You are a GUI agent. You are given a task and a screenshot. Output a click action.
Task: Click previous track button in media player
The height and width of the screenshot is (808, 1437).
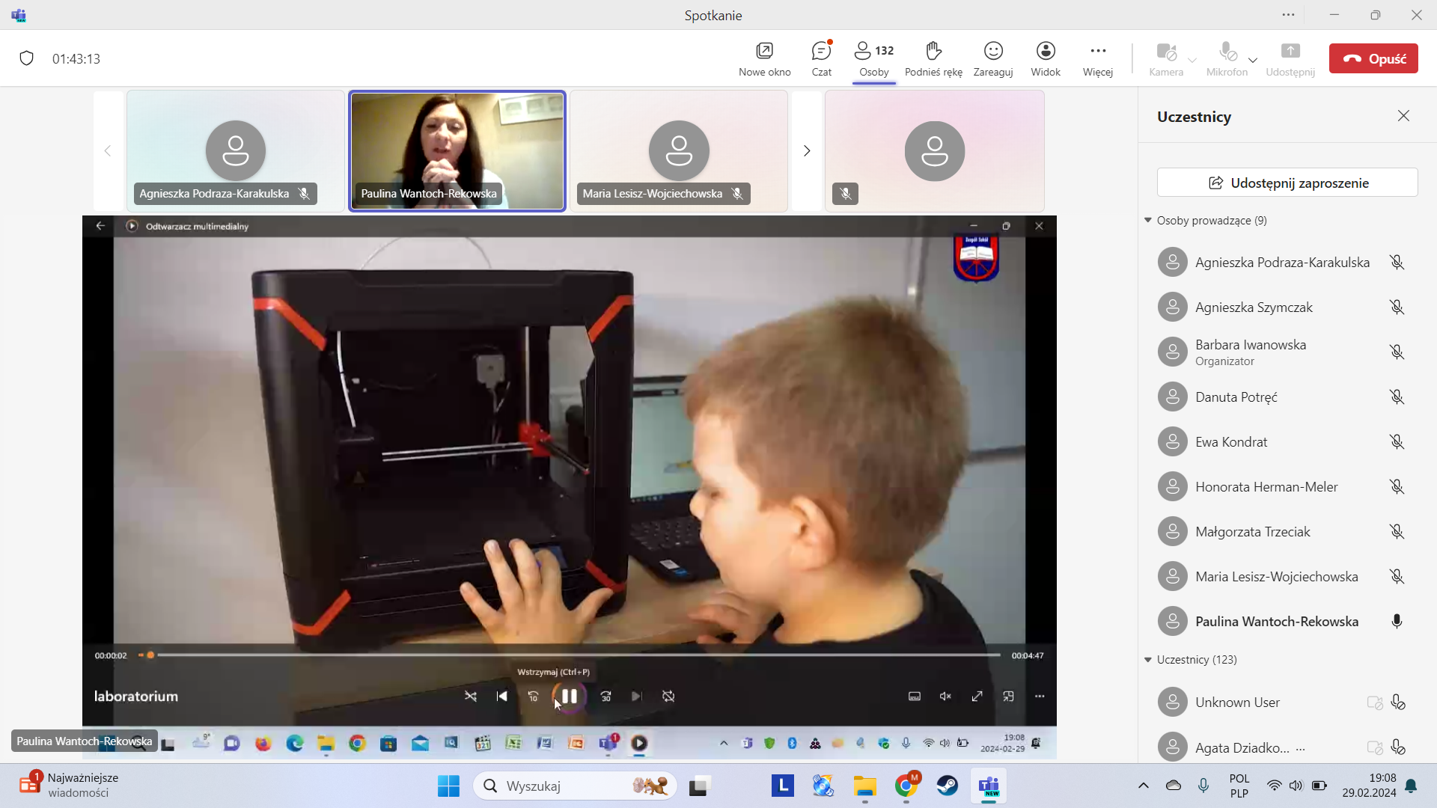pos(502,696)
